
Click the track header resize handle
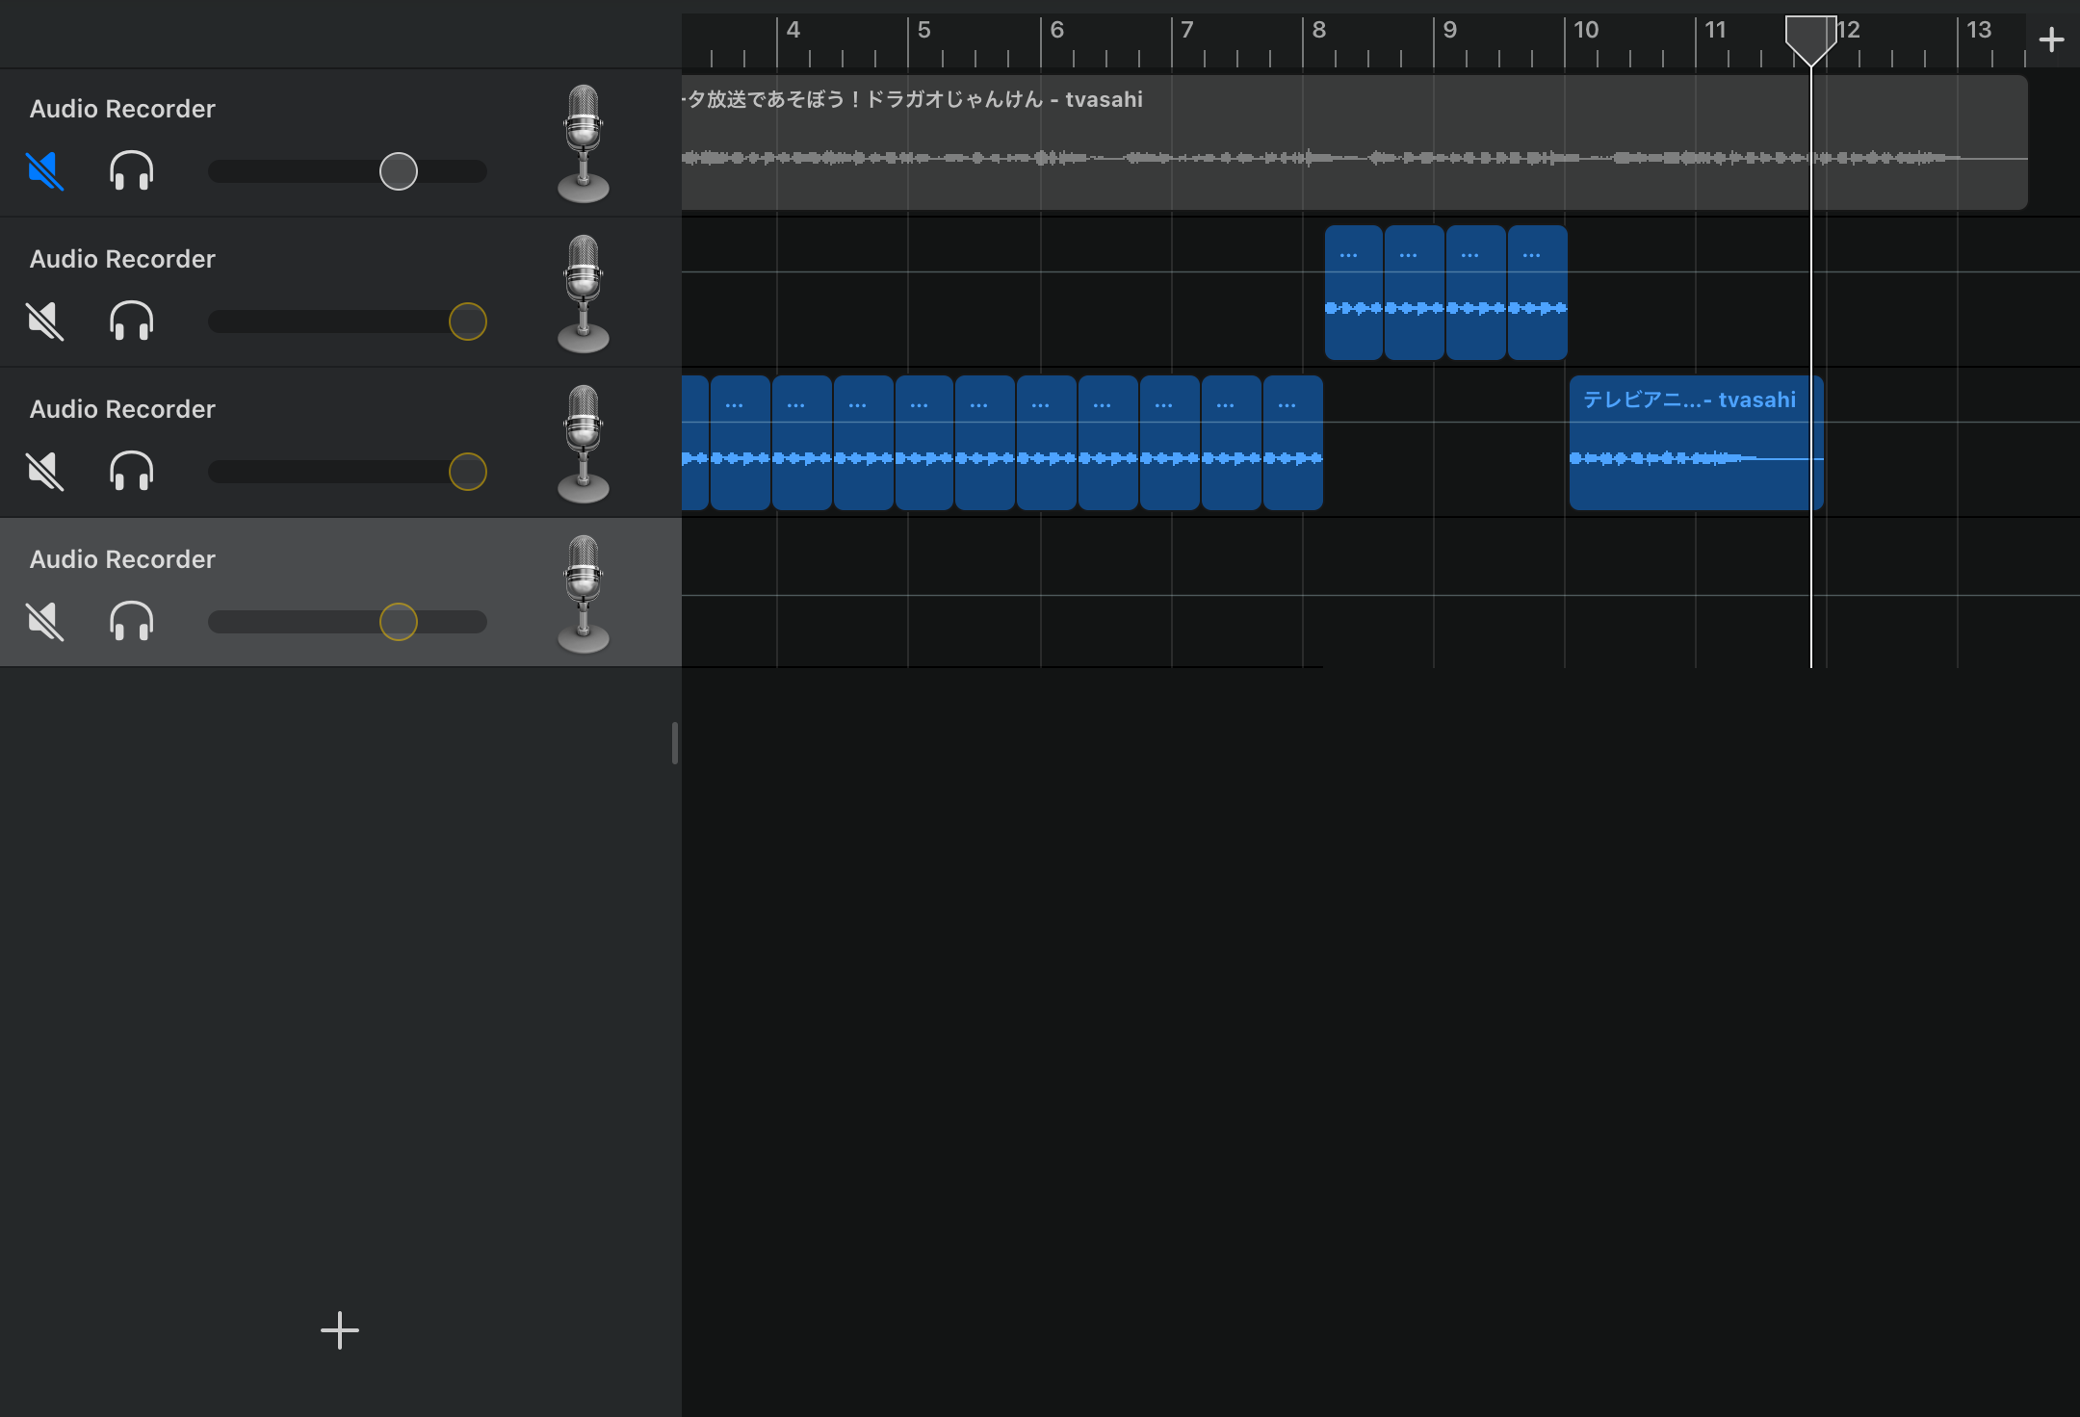click(x=674, y=743)
